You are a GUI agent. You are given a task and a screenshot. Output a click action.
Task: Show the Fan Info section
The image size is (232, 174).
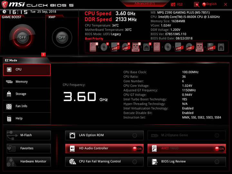pos(27,106)
